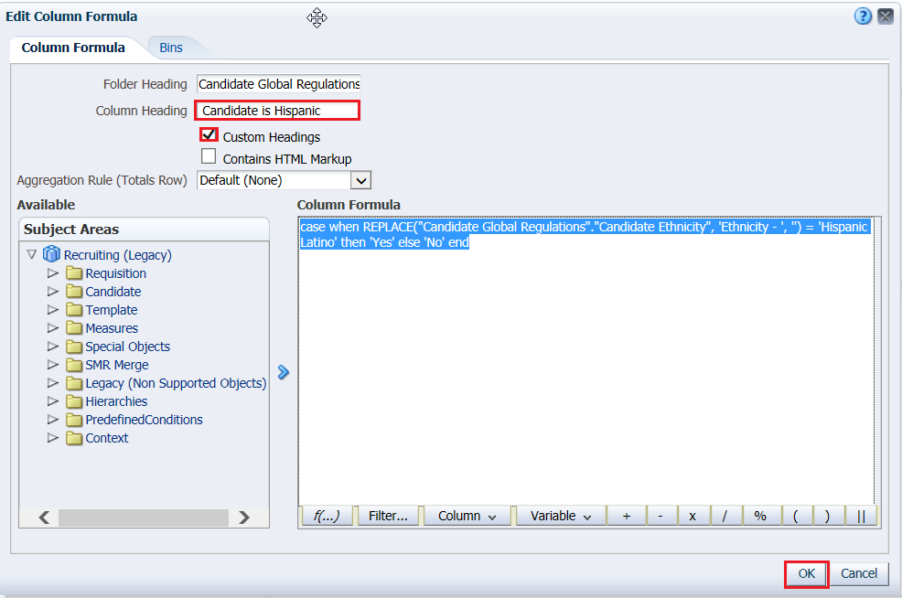902x598 pixels.
Task: Open the Column dropdown button
Action: tap(467, 516)
